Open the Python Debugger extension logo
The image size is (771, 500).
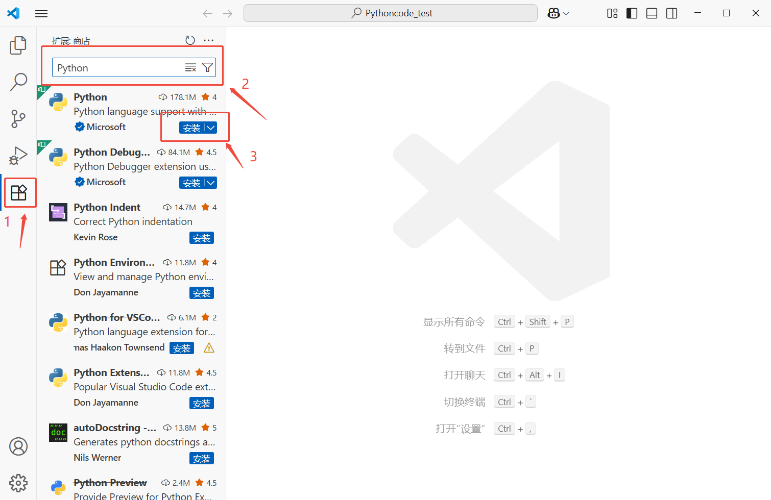point(58,157)
